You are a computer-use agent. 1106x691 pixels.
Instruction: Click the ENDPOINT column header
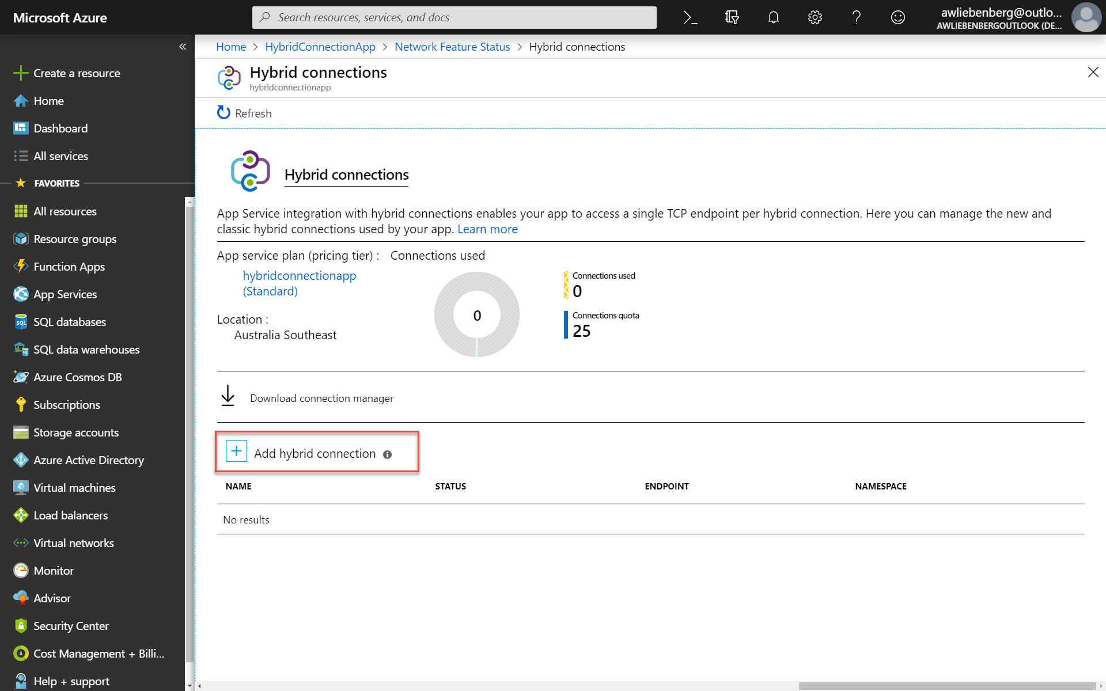point(666,487)
